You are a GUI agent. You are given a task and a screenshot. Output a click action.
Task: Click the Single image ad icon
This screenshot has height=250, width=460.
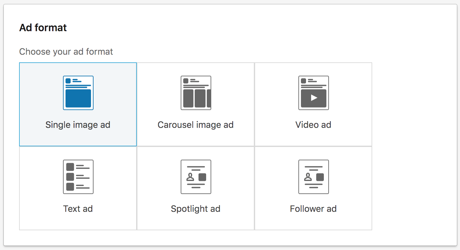click(x=78, y=93)
